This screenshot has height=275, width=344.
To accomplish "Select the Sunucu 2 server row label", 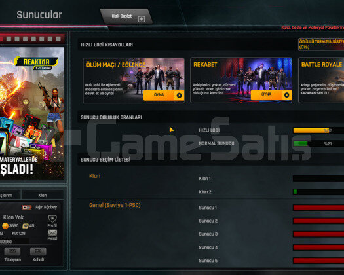I will pyautogui.click(x=208, y=221).
